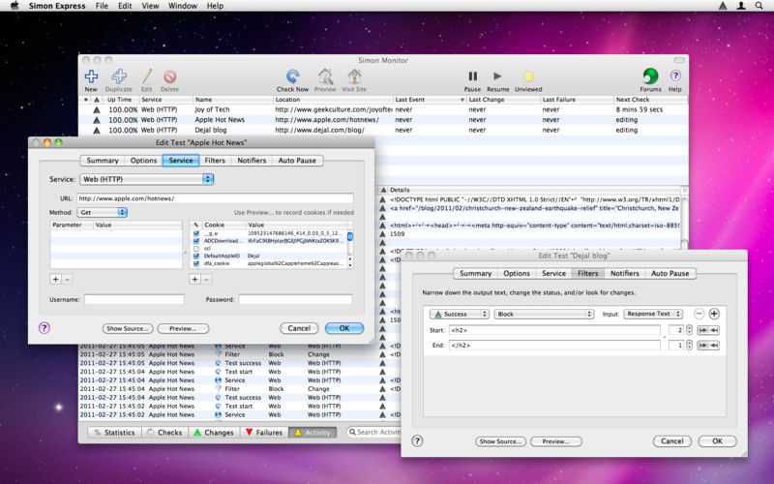Remove the filter with the minus circle icon

tap(699, 314)
